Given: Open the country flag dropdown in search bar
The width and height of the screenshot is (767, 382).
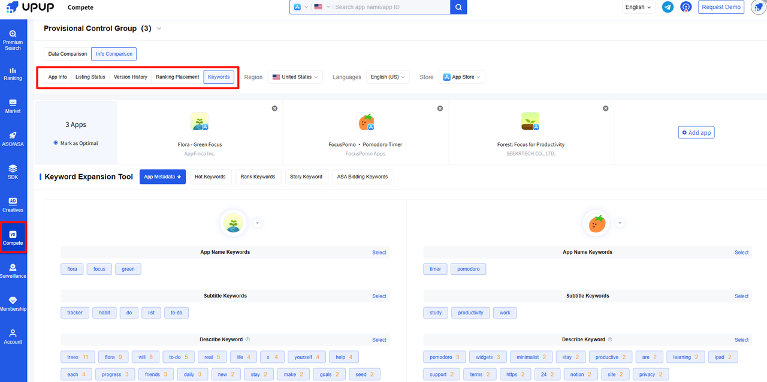Looking at the screenshot, I should (x=322, y=7).
